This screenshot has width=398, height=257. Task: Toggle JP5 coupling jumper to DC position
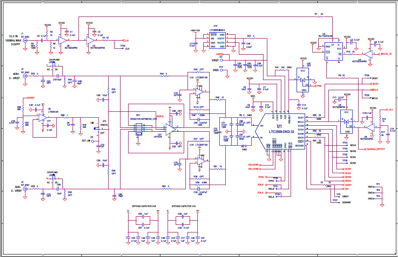(x=55, y=66)
